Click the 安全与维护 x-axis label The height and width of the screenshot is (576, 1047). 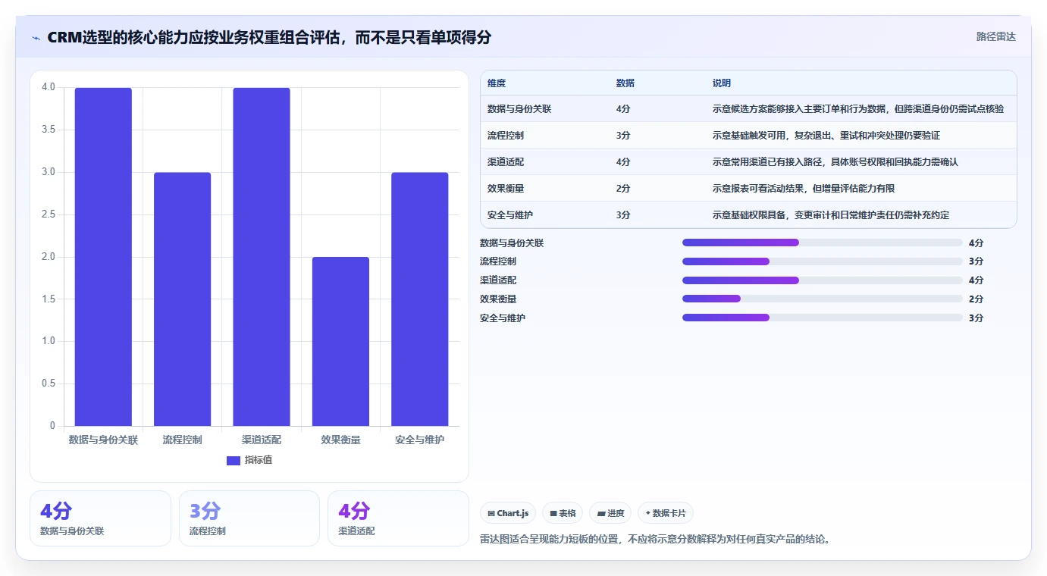tap(420, 440)
